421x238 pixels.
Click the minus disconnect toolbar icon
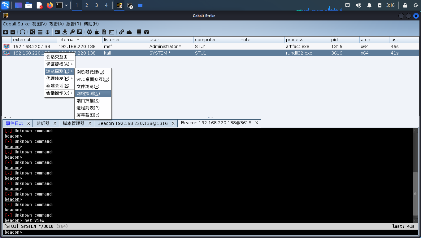point(13,32)
